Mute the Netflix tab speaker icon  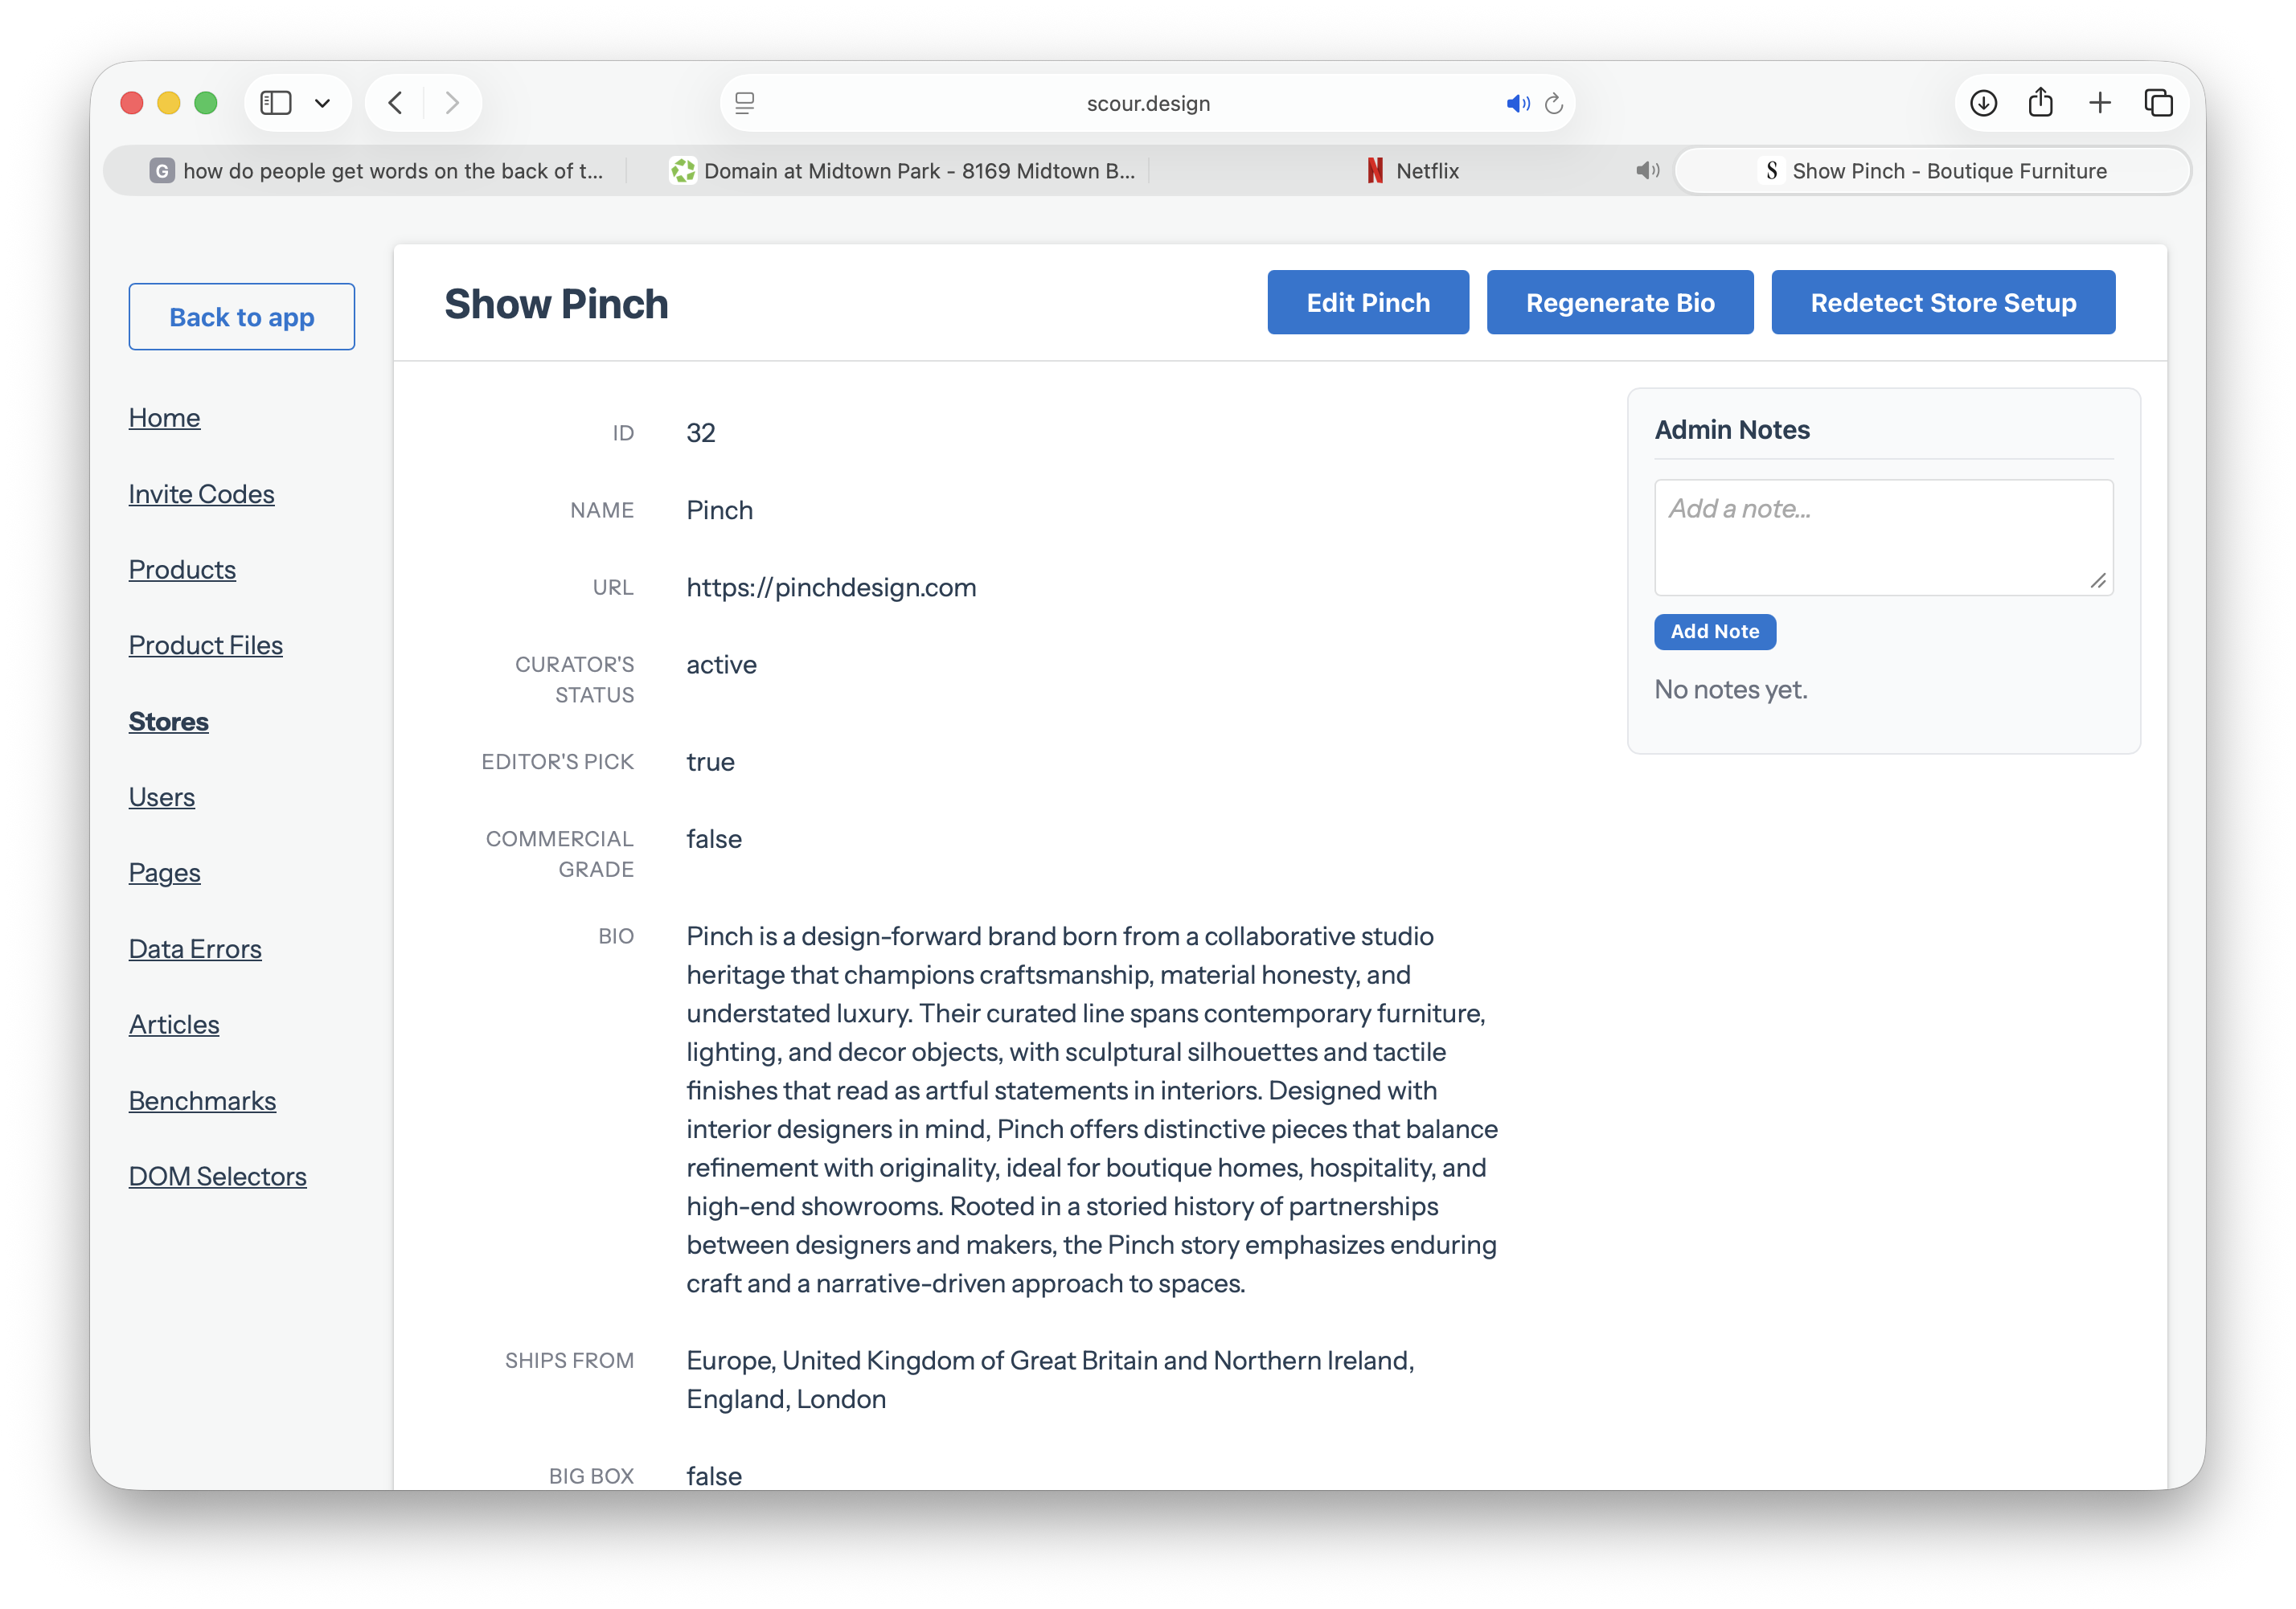1647,171
